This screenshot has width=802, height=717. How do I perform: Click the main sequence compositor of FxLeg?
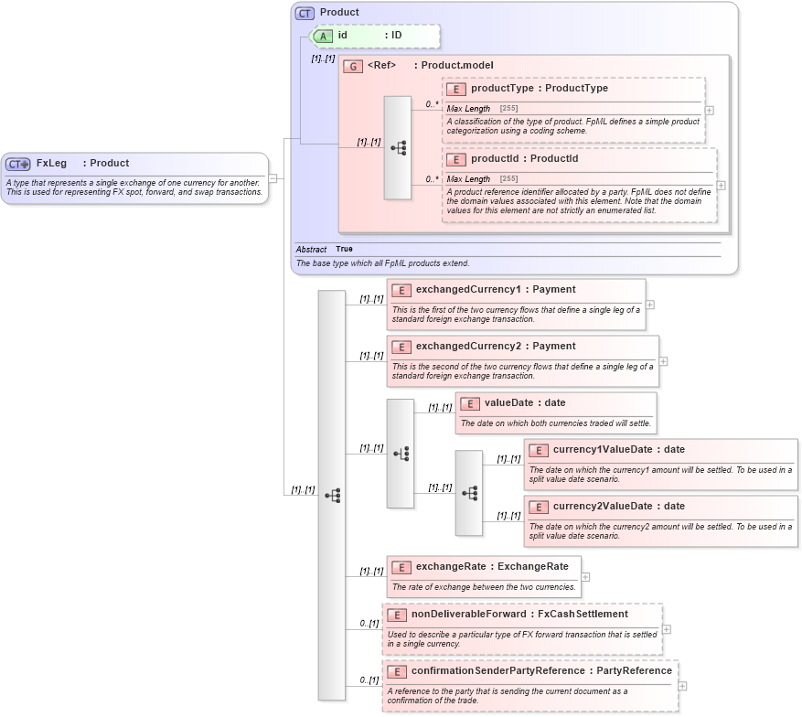pos(331,495)
